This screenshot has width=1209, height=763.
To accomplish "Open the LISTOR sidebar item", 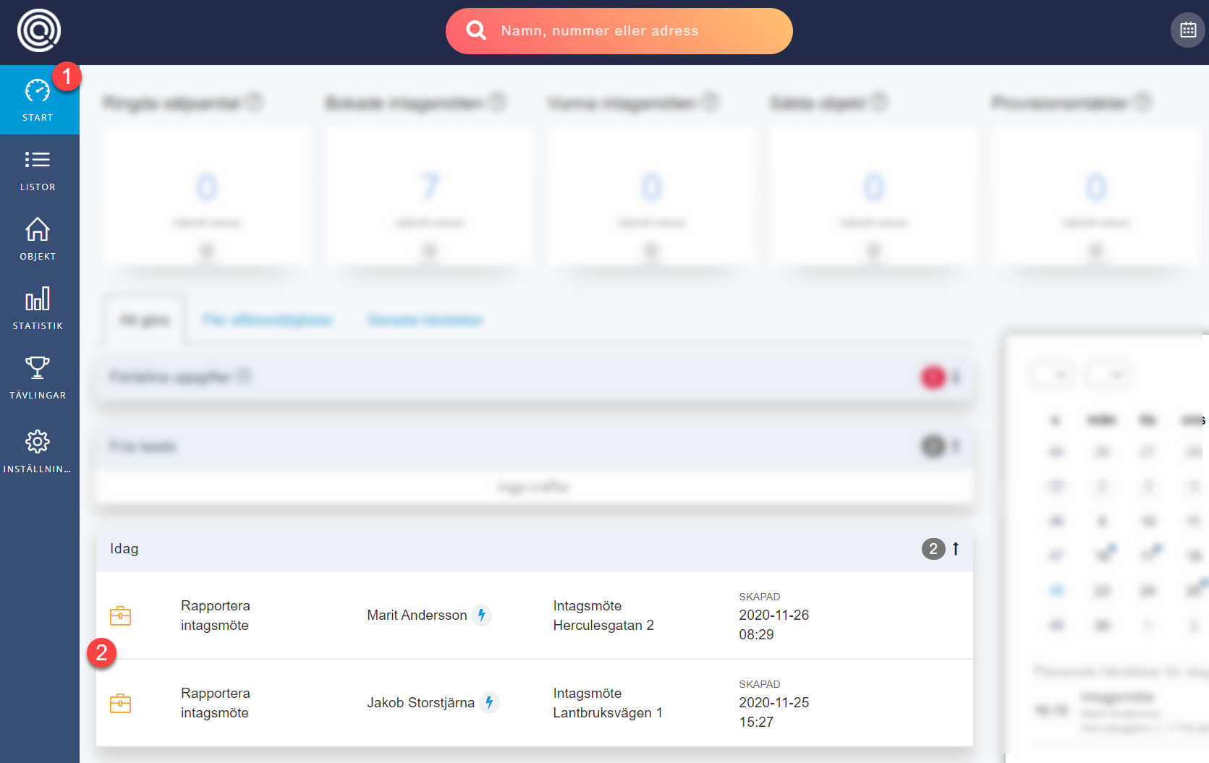I will coord(39,170).
